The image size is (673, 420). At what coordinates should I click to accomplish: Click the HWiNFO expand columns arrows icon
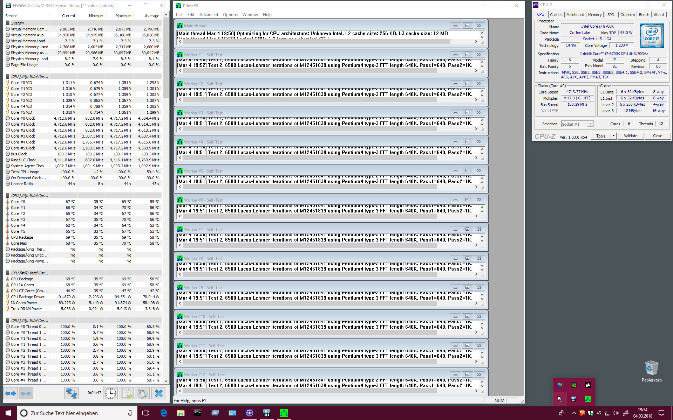(11, 393)
